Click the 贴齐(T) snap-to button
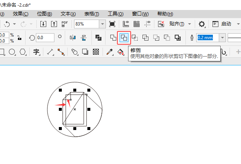Screen dimensions: 241x164 point(177,24)
